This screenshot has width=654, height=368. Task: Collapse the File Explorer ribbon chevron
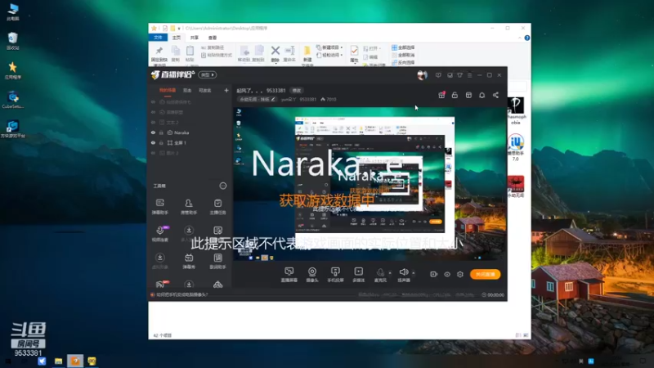pos(520,38)
